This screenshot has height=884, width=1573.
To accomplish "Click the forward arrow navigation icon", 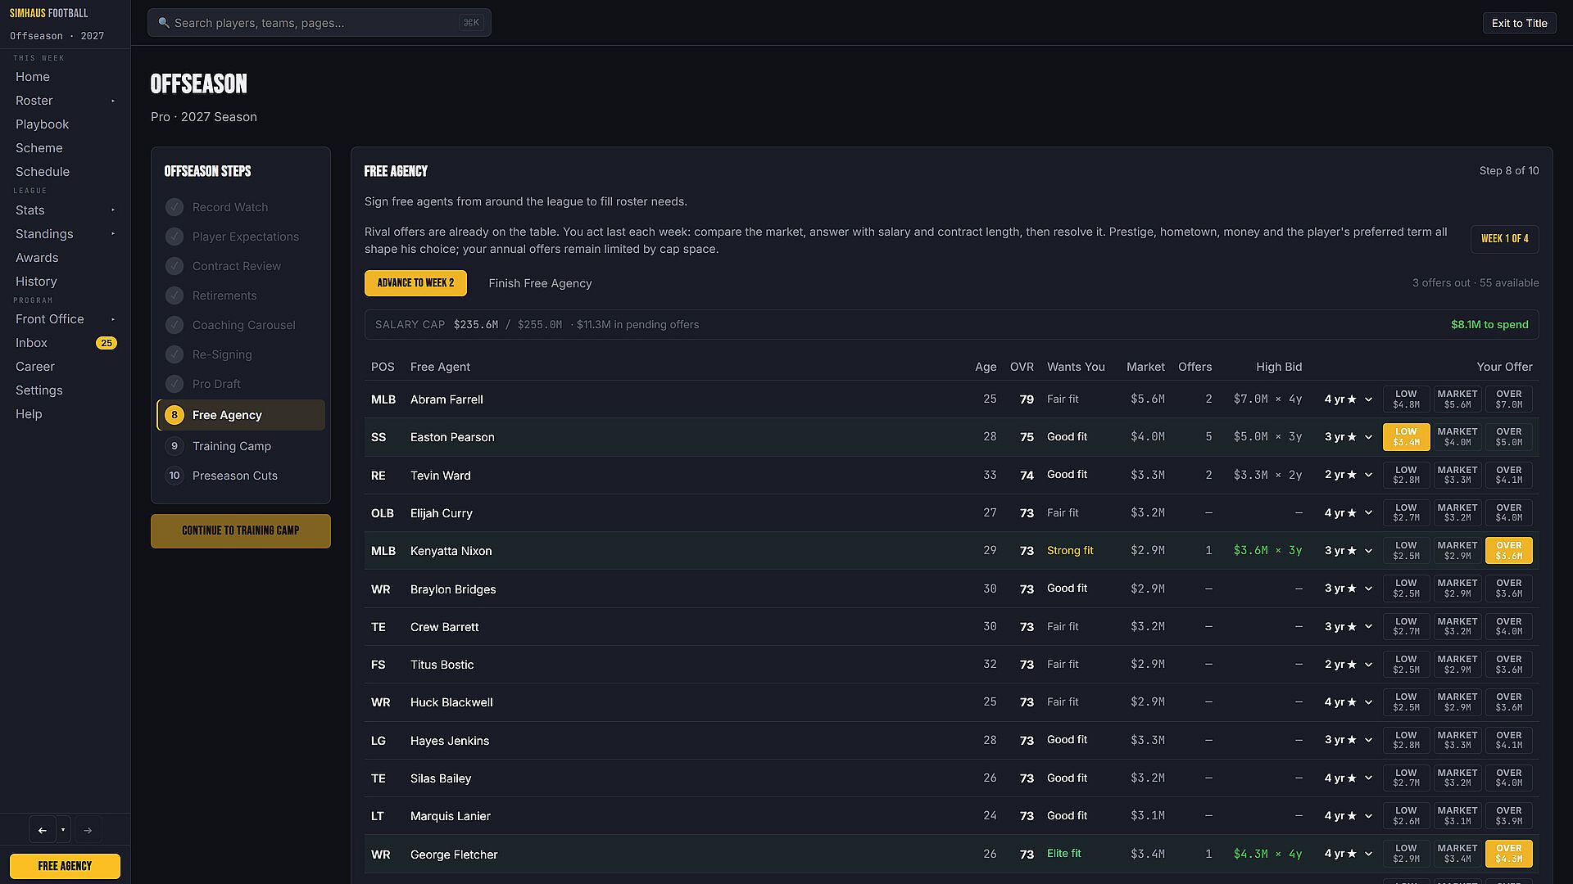I will pyautogui.click(x=88, y=830).
